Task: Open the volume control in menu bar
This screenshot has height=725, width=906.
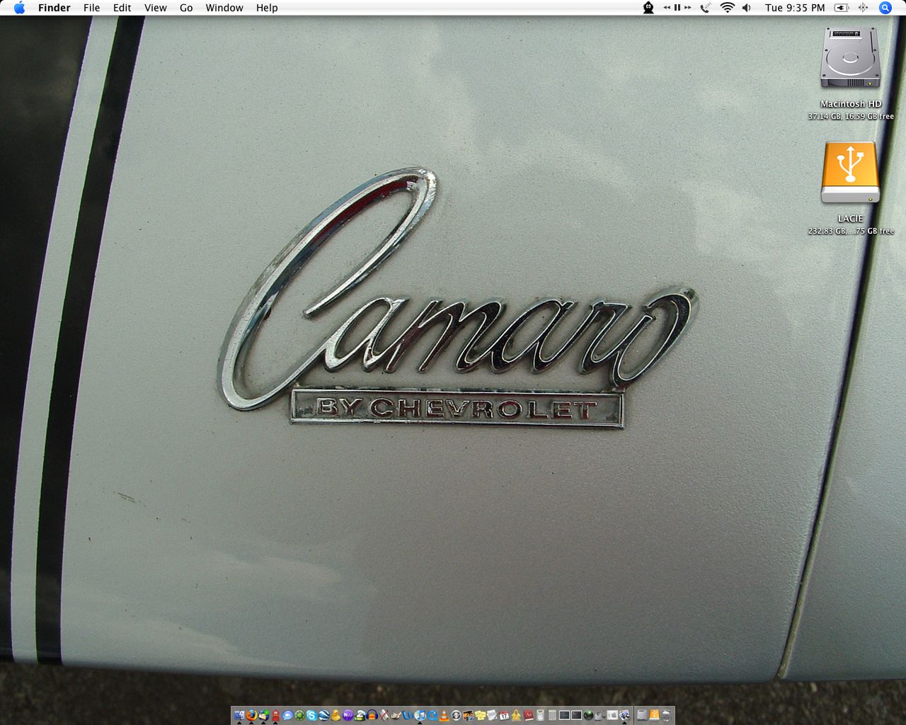Action: pyautogui.click(x=747, y=8)
